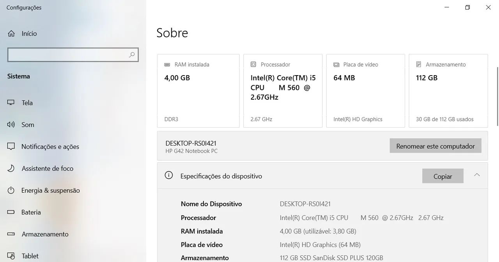The height and width of the screenshot is (262, 499).
Task: Click Renomear este computador button
Action: [435, 146]
